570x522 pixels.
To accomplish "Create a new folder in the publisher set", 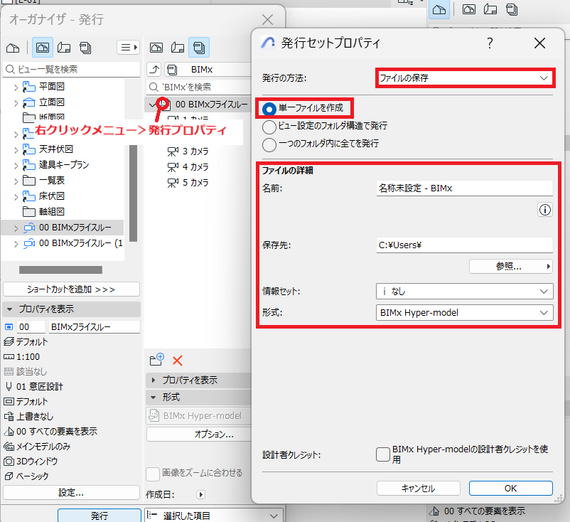I will (157, 360).
